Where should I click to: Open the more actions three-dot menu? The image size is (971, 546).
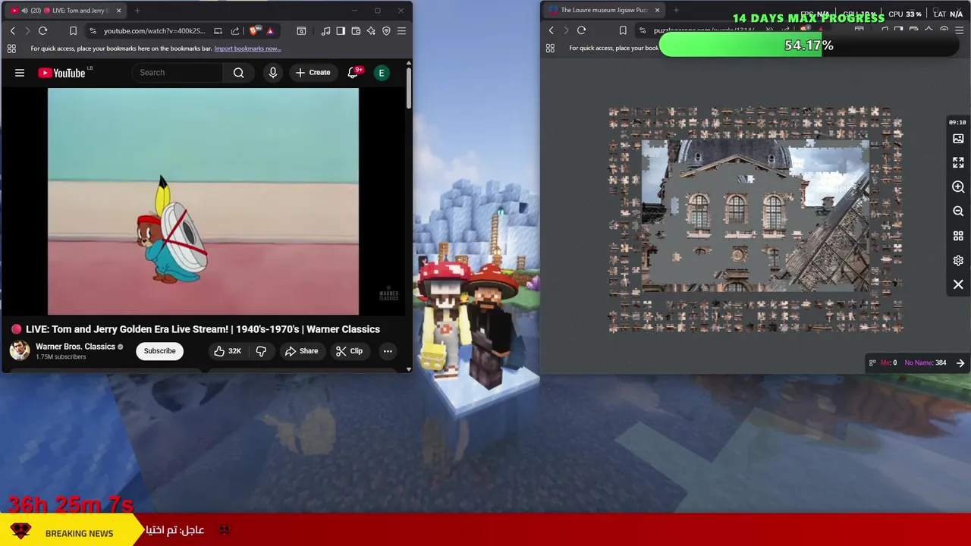pos(388,351)
